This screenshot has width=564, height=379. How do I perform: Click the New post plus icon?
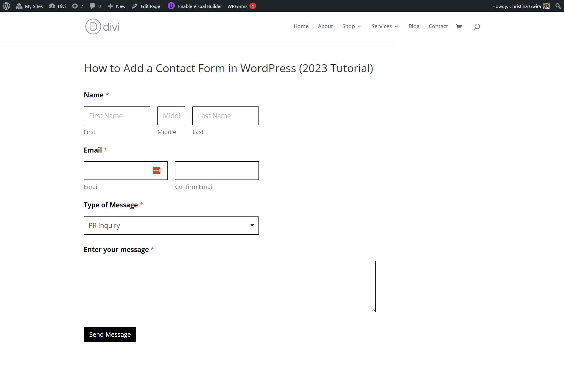pyautogui.click(x=110, y=6)
